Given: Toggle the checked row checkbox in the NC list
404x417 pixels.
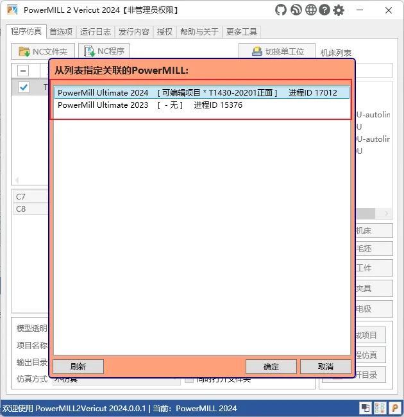Looking at the screenshot, I should pyautogui.click(x=24, y=87).
